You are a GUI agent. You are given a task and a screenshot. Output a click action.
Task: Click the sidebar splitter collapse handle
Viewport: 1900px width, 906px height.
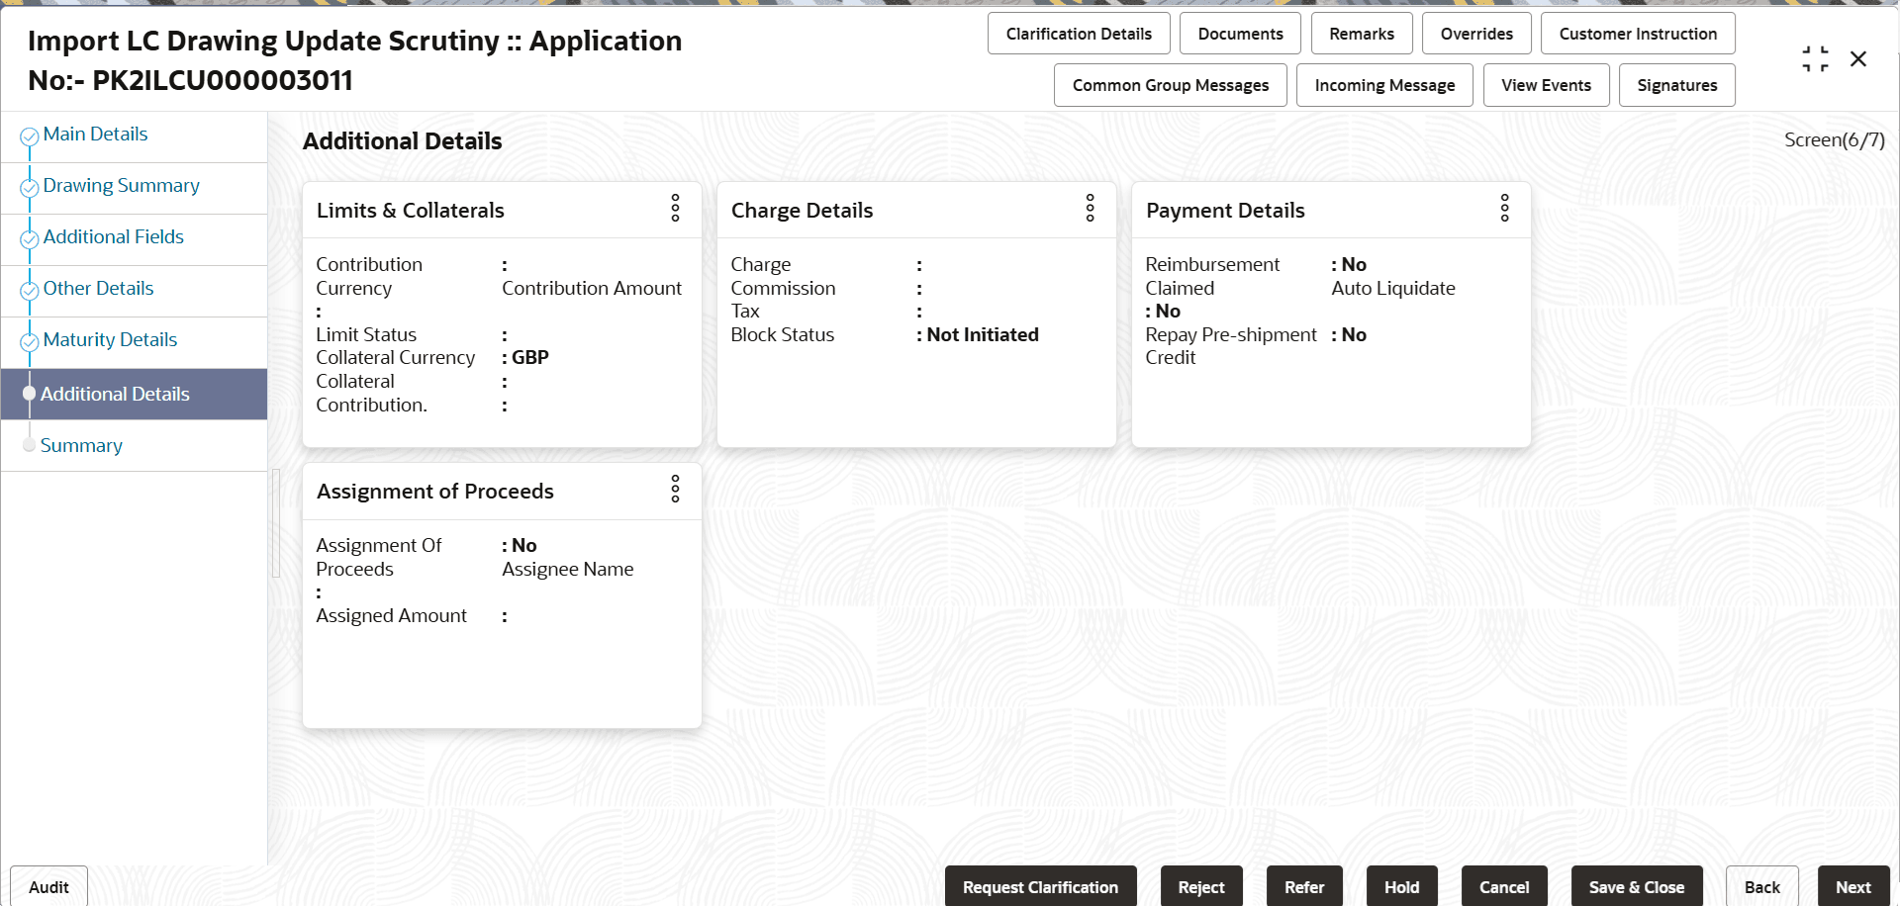[276, 522]
